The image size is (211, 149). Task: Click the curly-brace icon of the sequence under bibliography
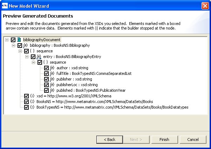tap(32, 51)
